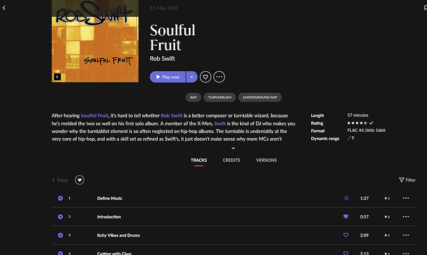Toggle the ban icon on Define Music
The height and width of the screenshot is (255, 427).
[347, 198]
